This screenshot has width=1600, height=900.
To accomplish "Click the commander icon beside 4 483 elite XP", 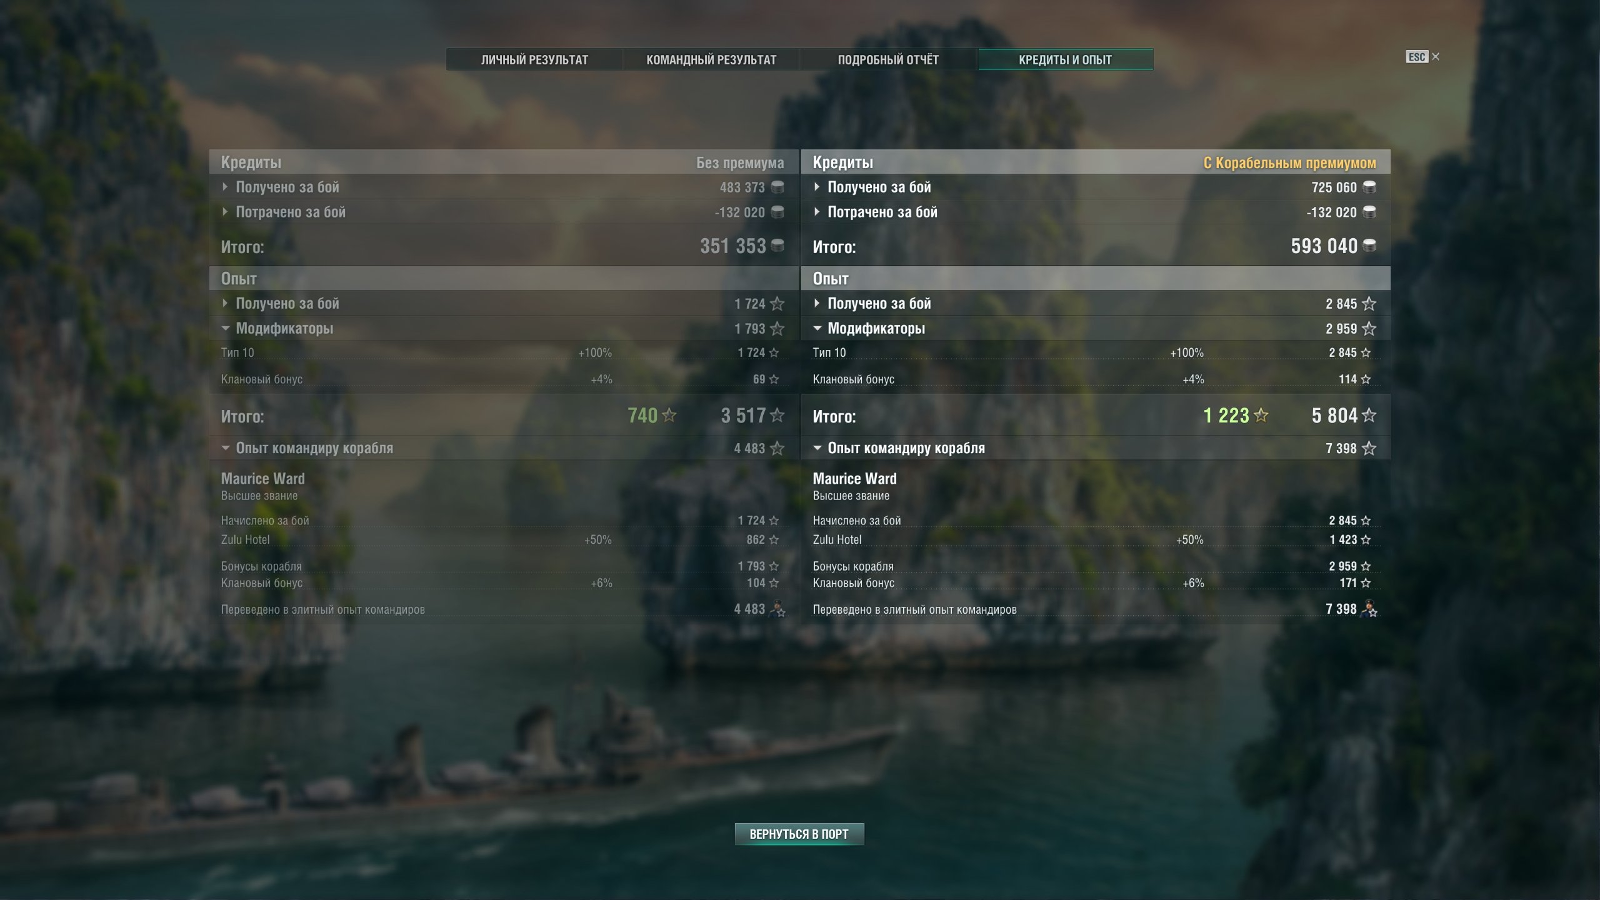I will click(x=777, y=608).
